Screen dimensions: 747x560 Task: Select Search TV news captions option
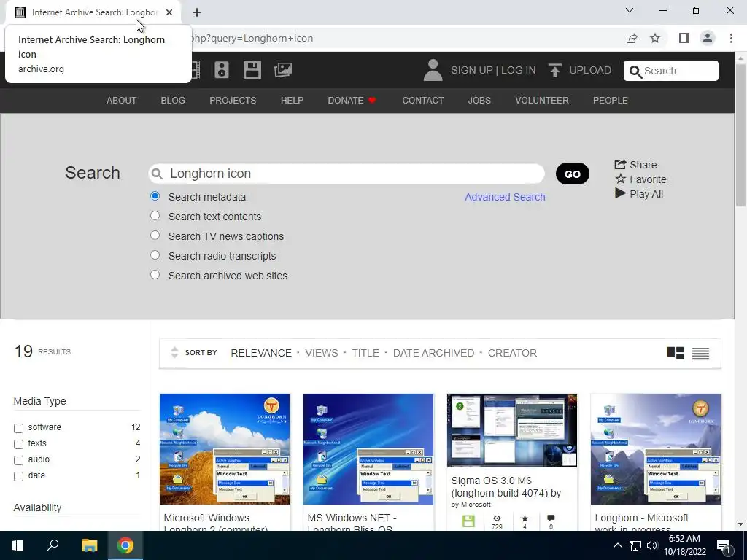pyautogui.click(x=155, y=236)
